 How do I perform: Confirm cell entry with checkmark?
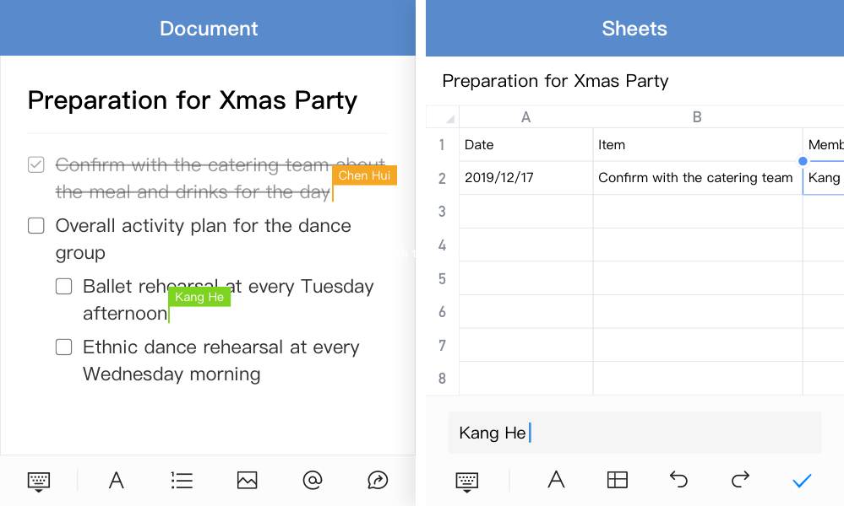[x=802, y=481]
